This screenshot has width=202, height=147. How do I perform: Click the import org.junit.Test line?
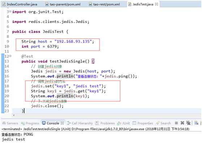tap(38, 12)
